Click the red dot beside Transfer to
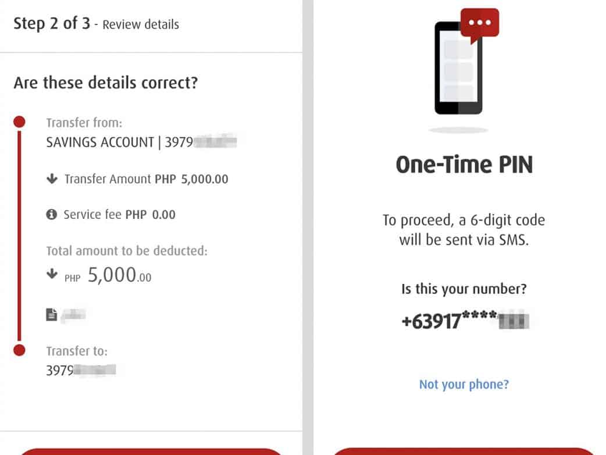 click(x=19, y=350)
